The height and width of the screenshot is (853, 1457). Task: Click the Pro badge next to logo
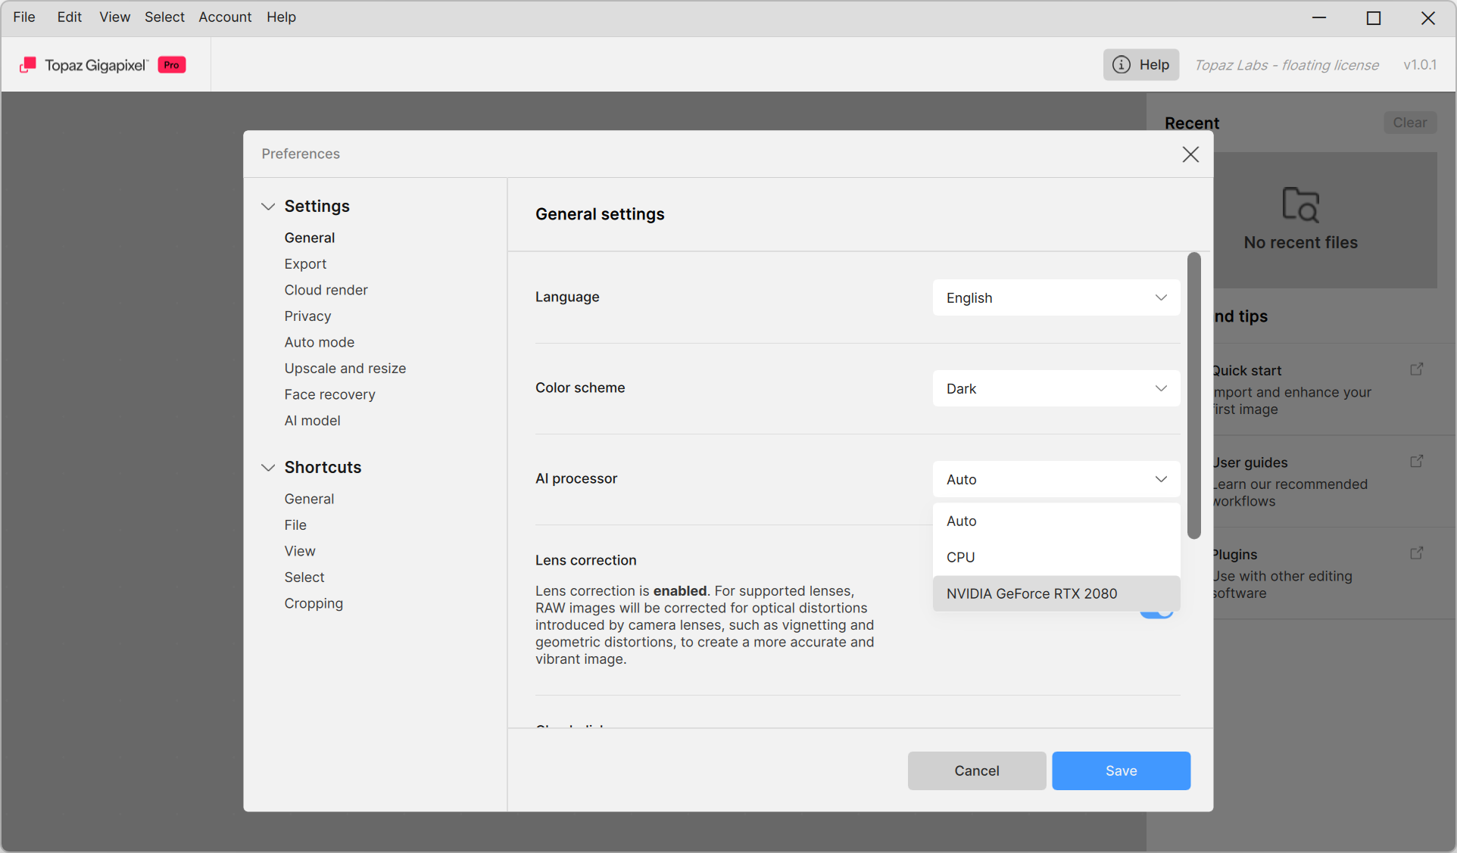click(172, 65)
